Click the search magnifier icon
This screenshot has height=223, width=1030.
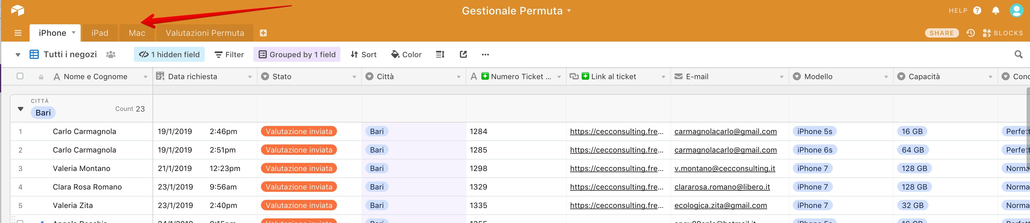point(1018,55)
